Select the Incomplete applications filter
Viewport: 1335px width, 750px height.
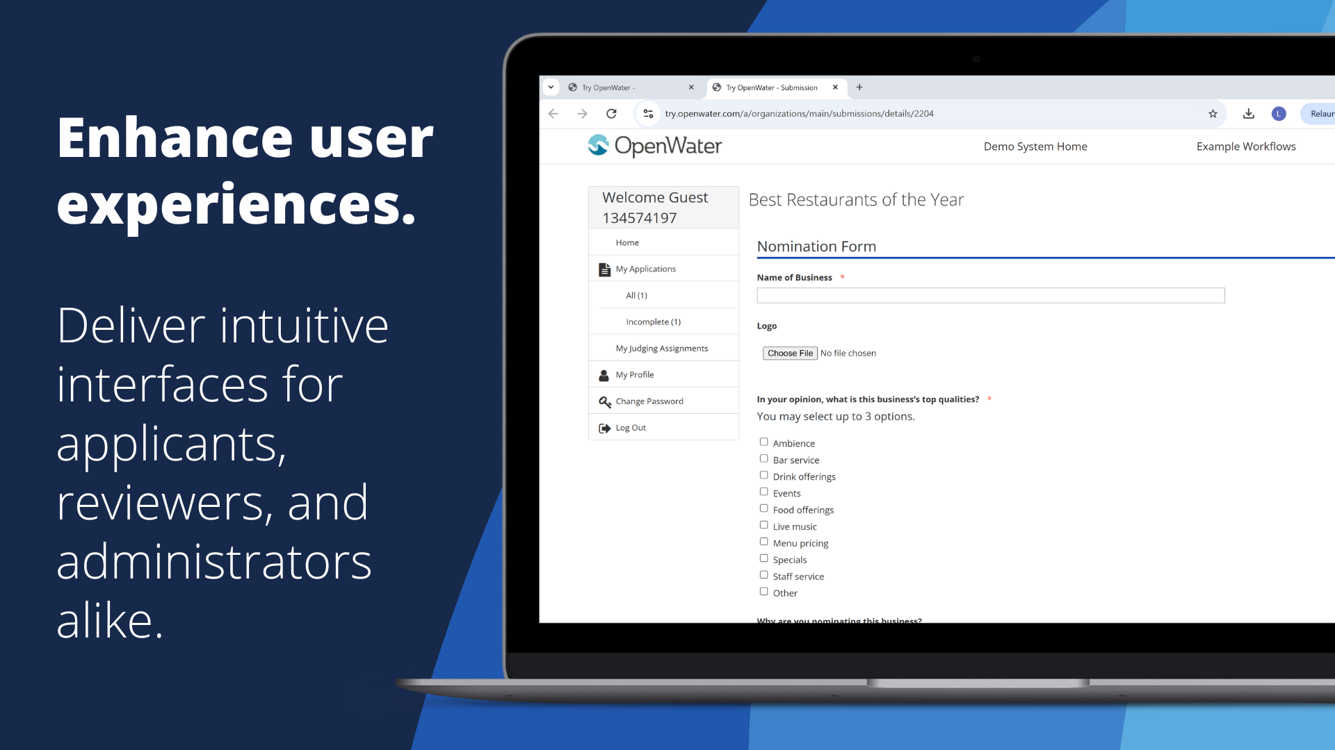[653, 322]
